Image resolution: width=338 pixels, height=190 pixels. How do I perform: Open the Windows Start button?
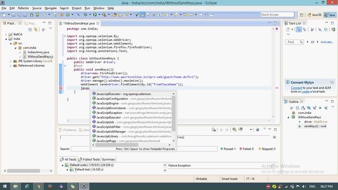point(5,186)
